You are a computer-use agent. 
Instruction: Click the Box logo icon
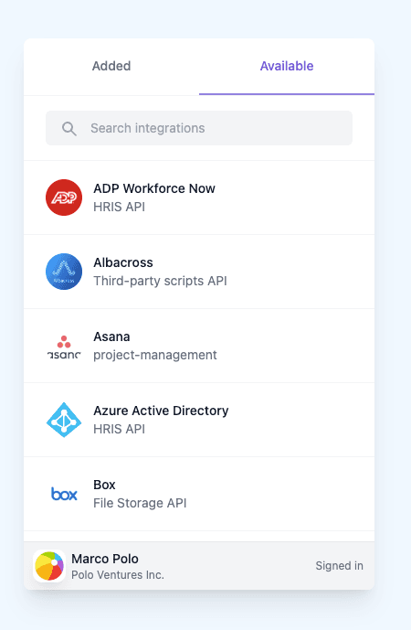pyautogui.click(x=64, y=494)
